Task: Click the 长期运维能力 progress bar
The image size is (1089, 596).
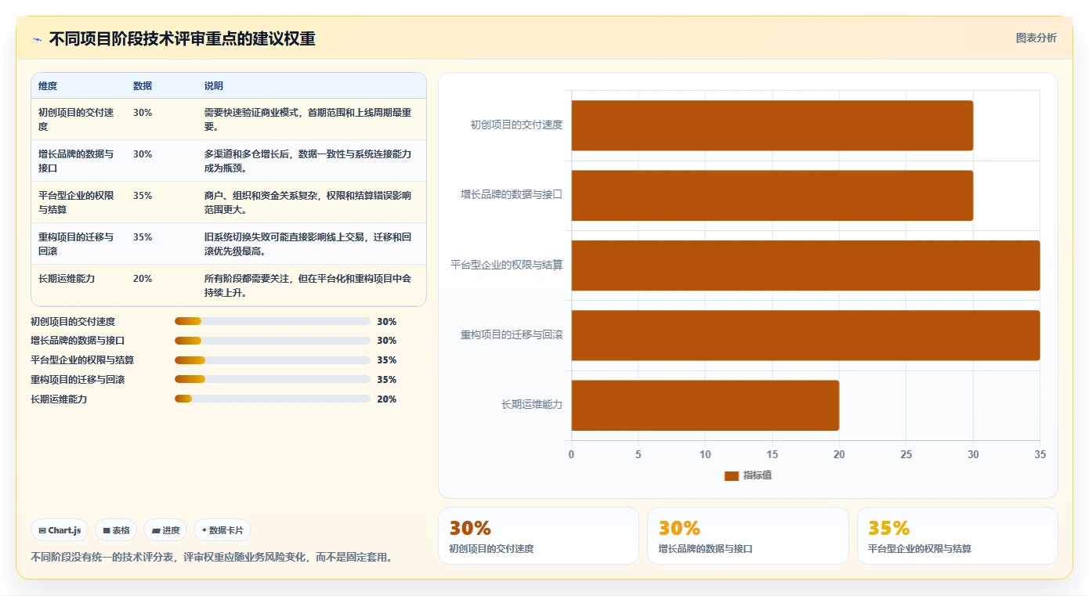Action: 273,399
